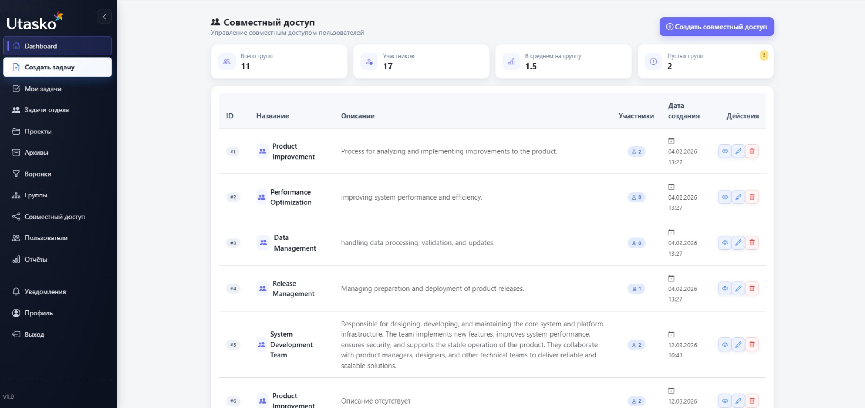The image size is (865, 408).
Task: Open the Профиль section
Action: [39, 313]
